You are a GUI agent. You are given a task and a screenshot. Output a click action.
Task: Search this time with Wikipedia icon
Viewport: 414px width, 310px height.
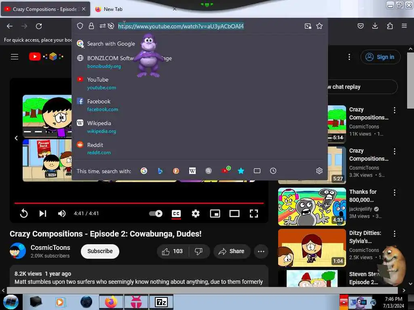pyautogui.click(x=192, y=171)
